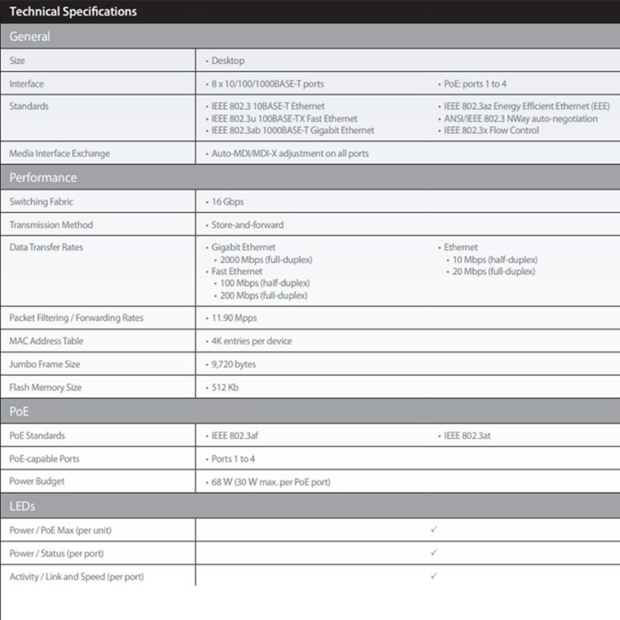Click the IEEE 802.3af PoE standard
620x620 pixels.
click(x=234, y=435)
